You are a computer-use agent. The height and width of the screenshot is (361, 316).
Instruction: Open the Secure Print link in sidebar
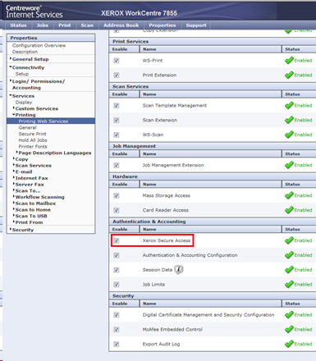[x=32, y=134]
